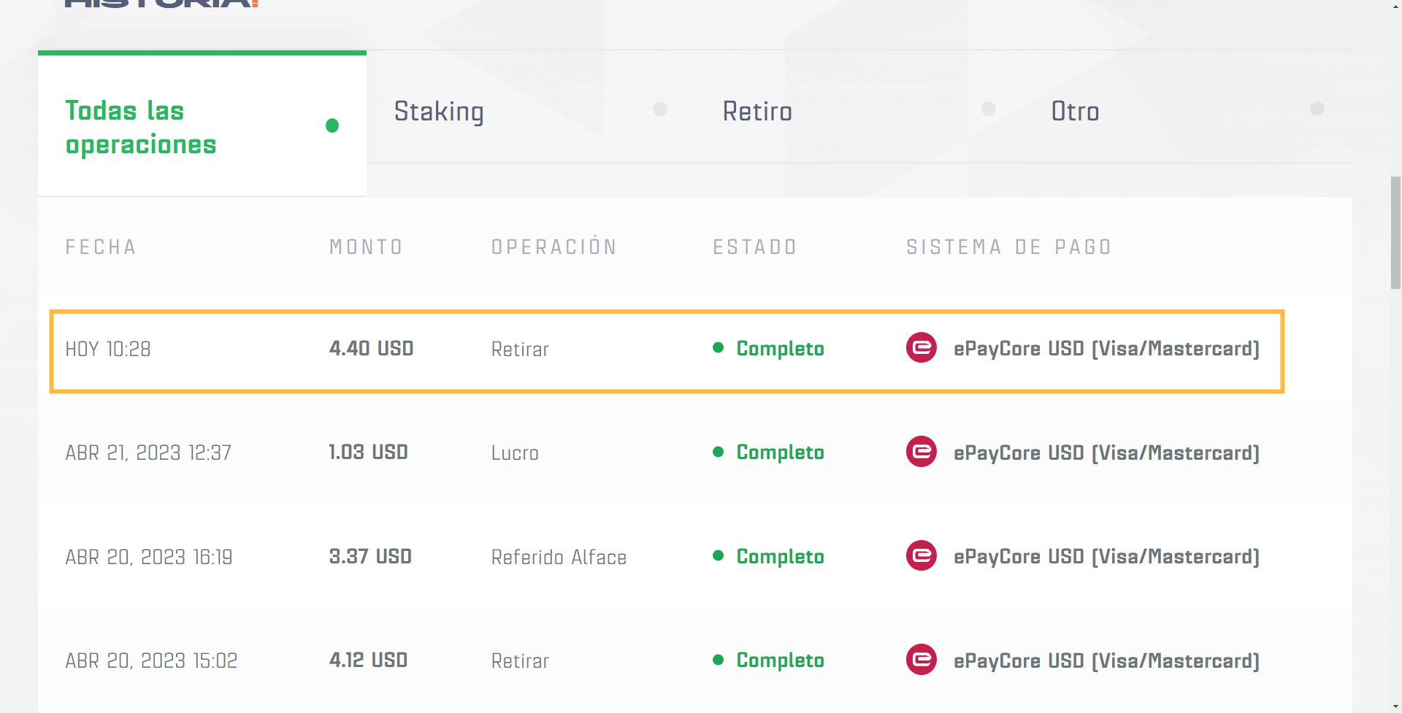
Task: Click the Todas las operaciones tab
Action: click(x=140, y=126)
